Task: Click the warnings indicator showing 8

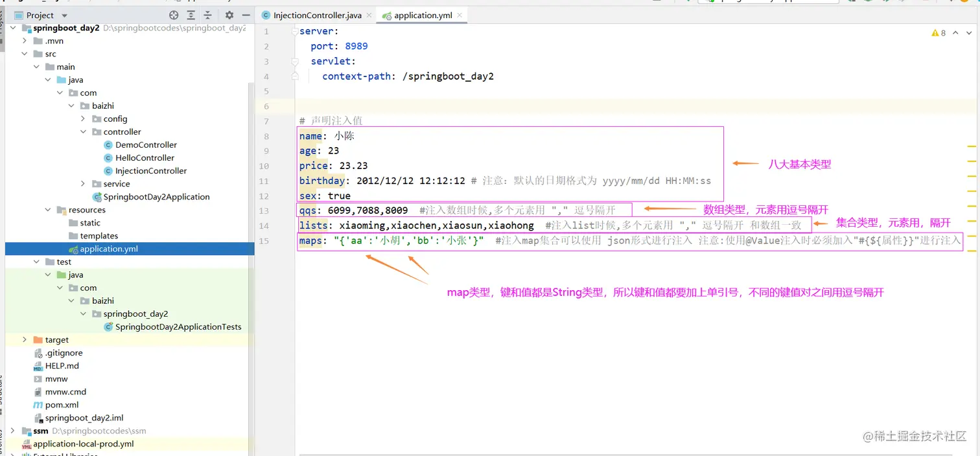Action: [939, 32]
